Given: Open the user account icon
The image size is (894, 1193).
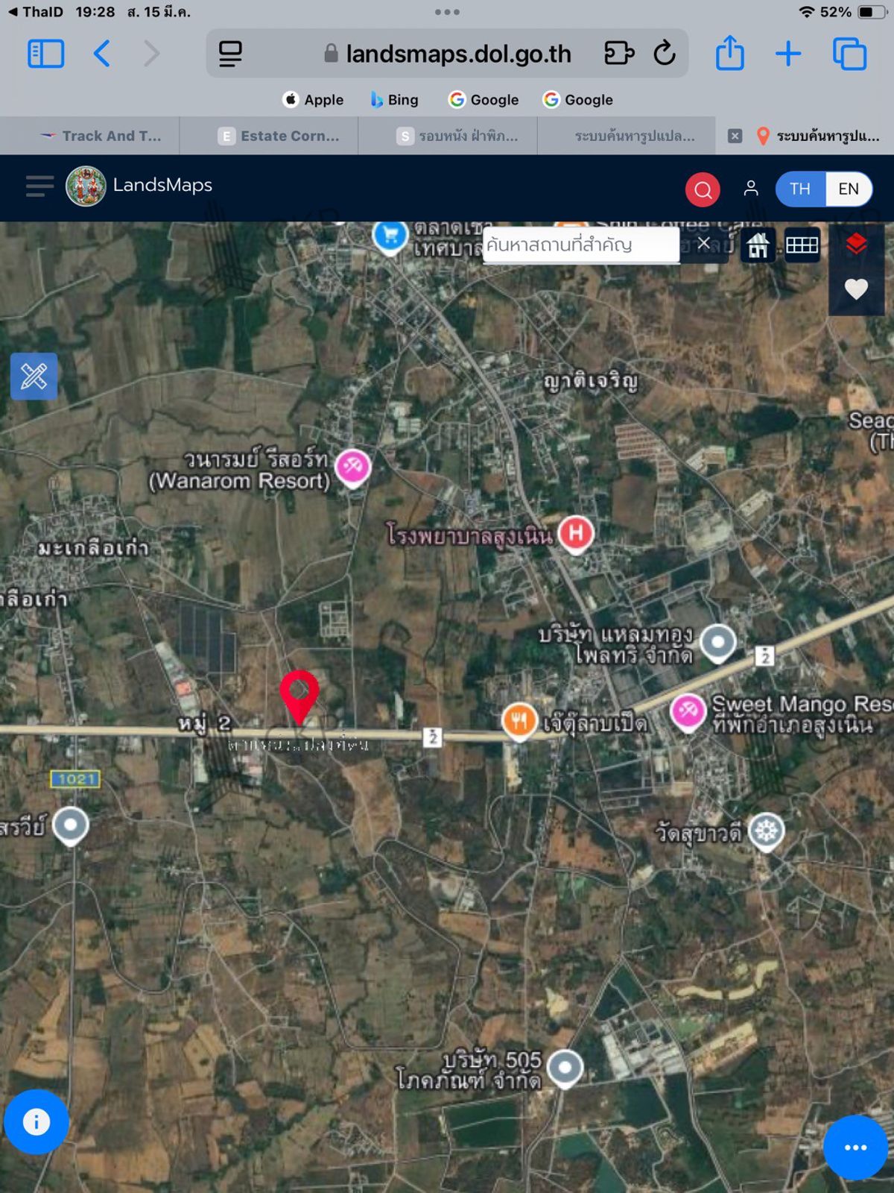Looking at the screenshot, I should coord(751,189).
